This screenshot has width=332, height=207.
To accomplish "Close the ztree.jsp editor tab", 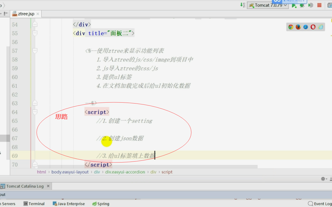I will click(x=38, y=14).
